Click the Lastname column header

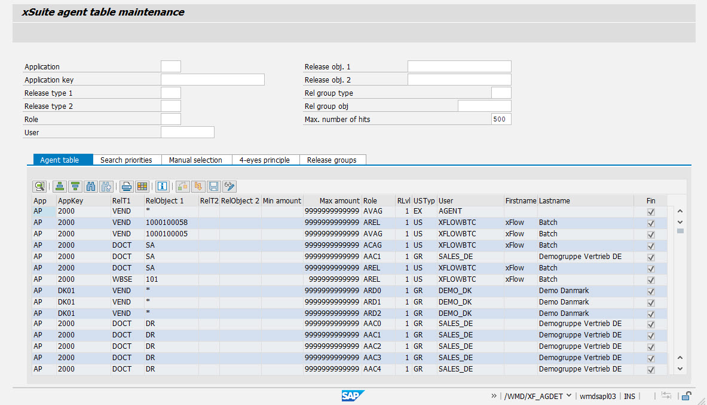(554, 201)
